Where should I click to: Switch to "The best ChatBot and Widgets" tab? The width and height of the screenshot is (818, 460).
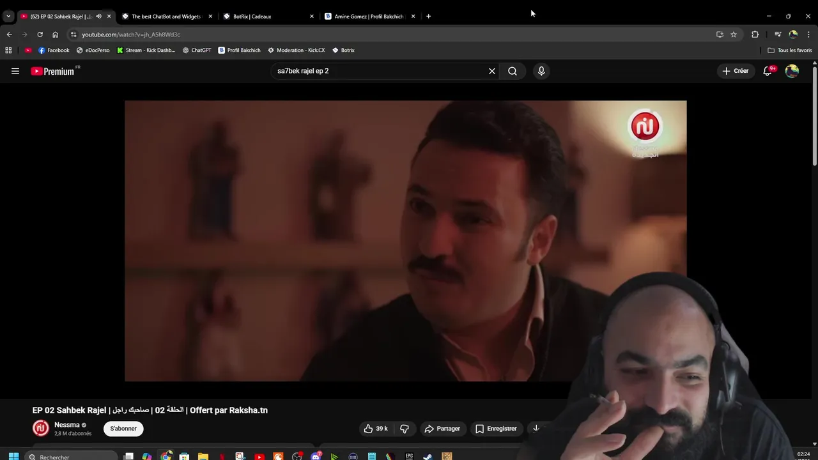pyautogui.click(x=166, y=17)
